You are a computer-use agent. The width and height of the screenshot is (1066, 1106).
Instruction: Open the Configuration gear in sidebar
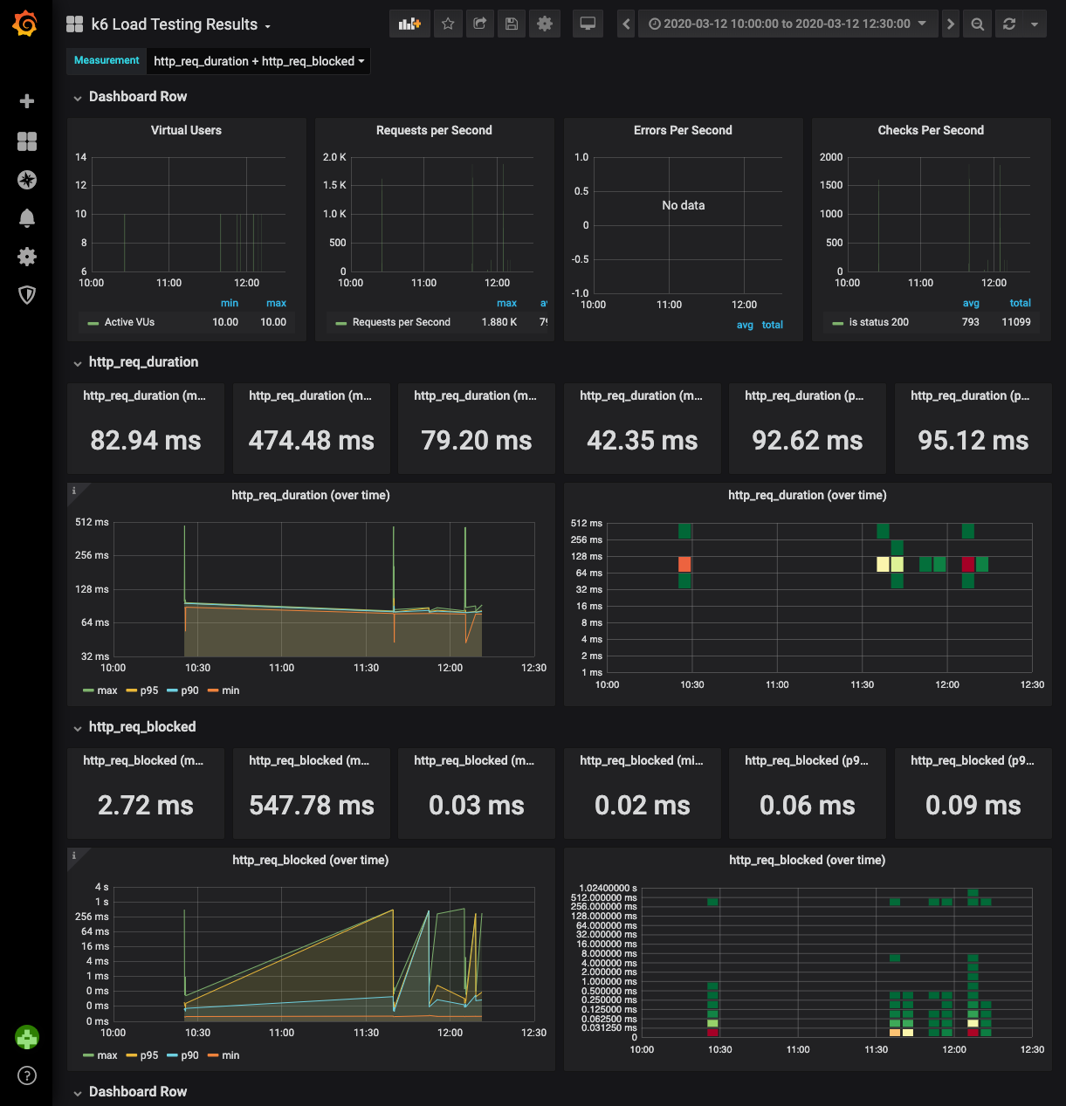[x=27, y=257]
